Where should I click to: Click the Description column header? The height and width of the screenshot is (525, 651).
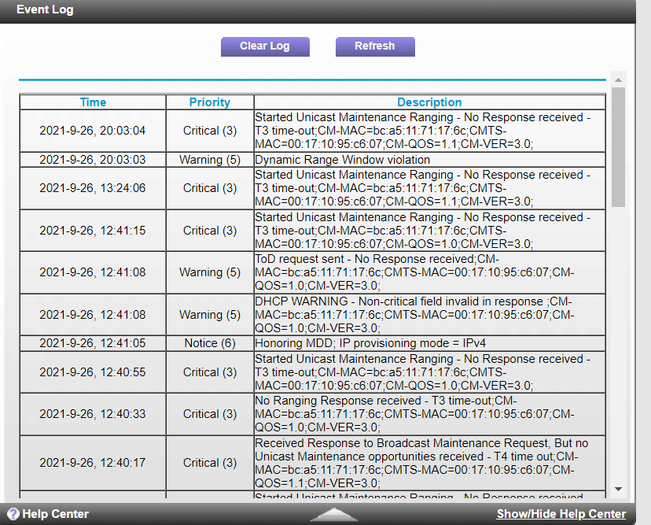click(x=429, y=102)
